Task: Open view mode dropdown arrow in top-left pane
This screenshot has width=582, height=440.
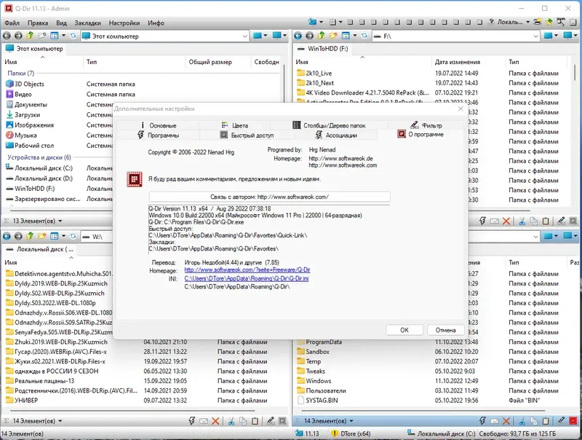Action: (x=63, y=36)
